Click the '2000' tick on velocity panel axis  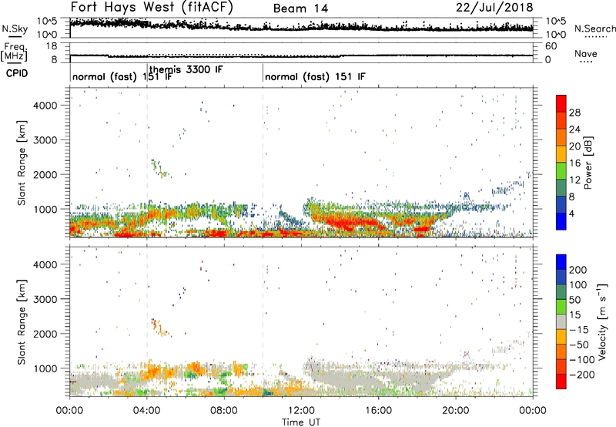pos(45,334)
